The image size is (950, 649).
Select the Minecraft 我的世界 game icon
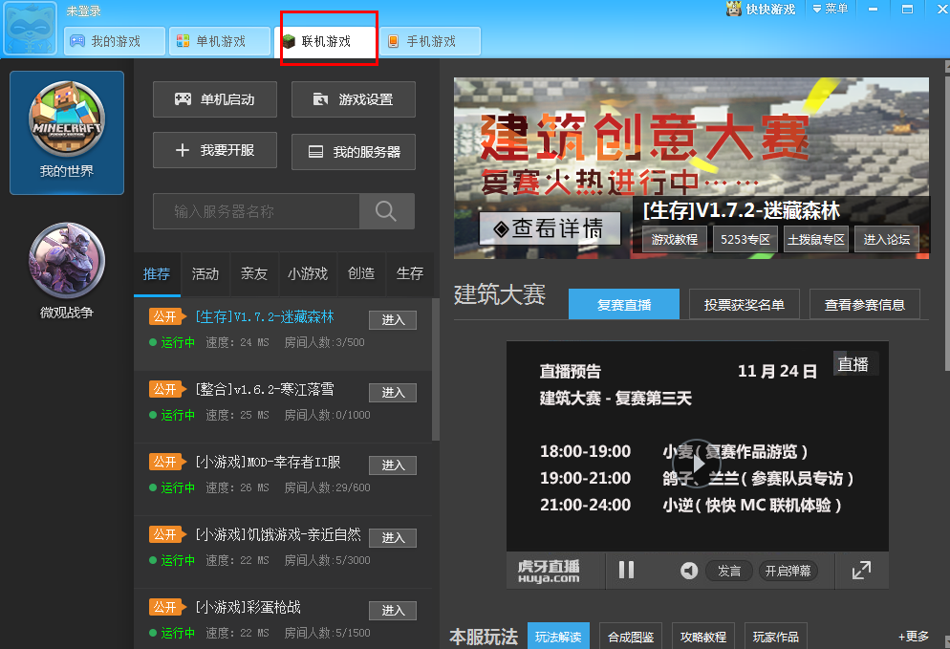(x=67, y=133)
